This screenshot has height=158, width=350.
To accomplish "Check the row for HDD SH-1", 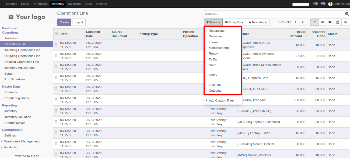I will tap(56, 89).
